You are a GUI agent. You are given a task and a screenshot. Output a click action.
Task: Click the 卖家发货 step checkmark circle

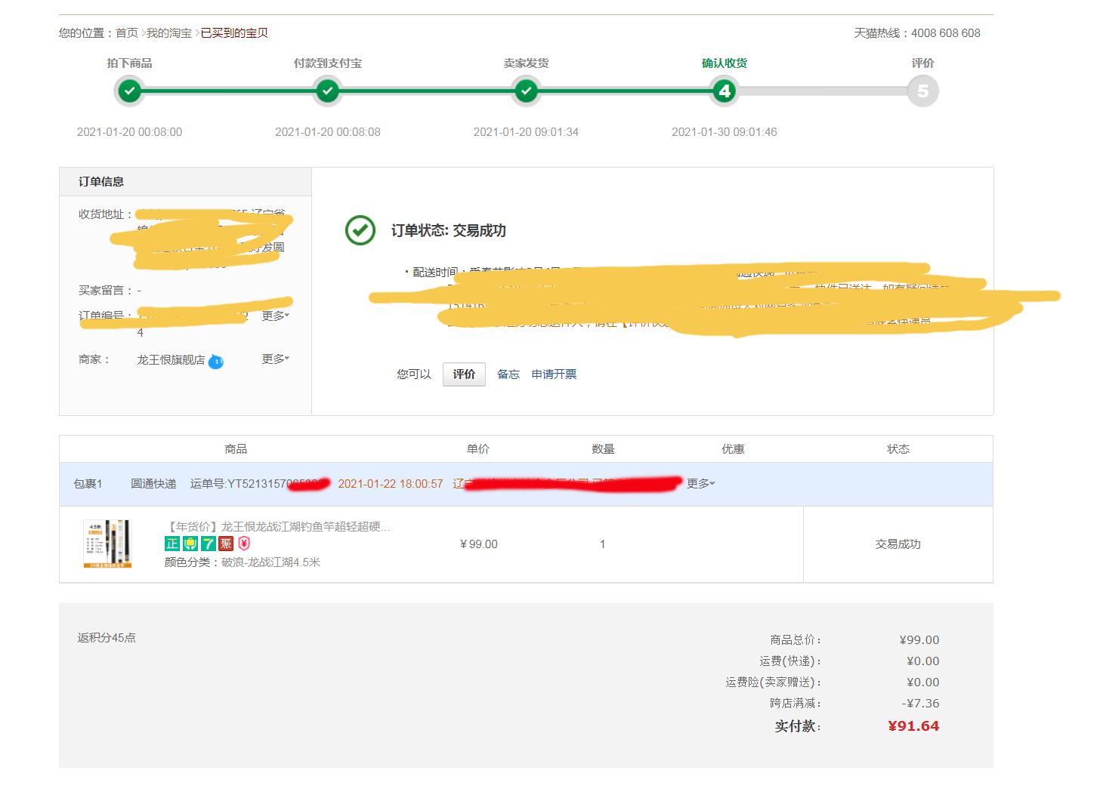pyautogui.click(x=526, y=91)
